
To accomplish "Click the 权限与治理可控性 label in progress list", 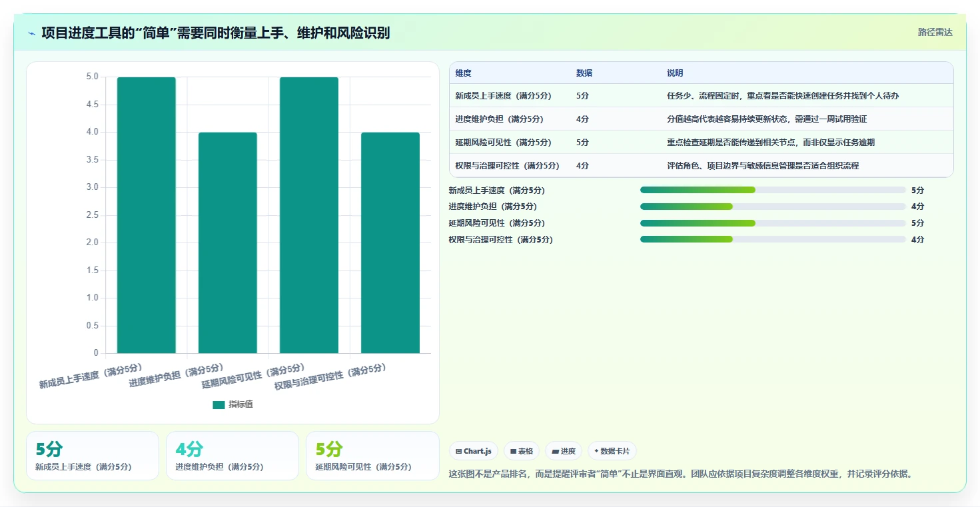I will pos(500,240).
